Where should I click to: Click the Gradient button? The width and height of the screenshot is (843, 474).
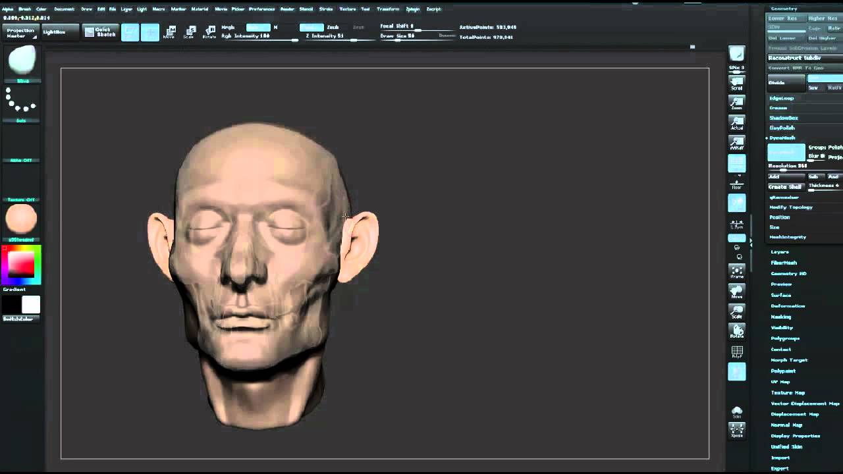tap(14, 290)
